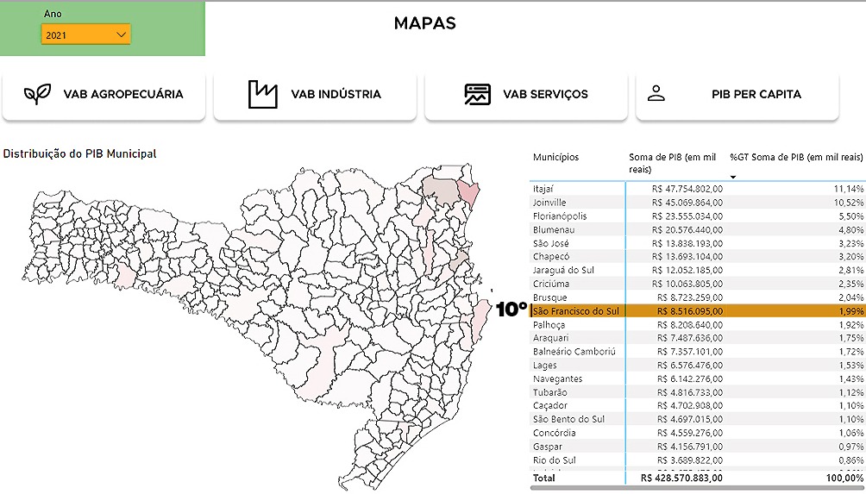Click the services chart monitor icon
Viewport: 866px width, 494px height.
(x=477, y=94)
